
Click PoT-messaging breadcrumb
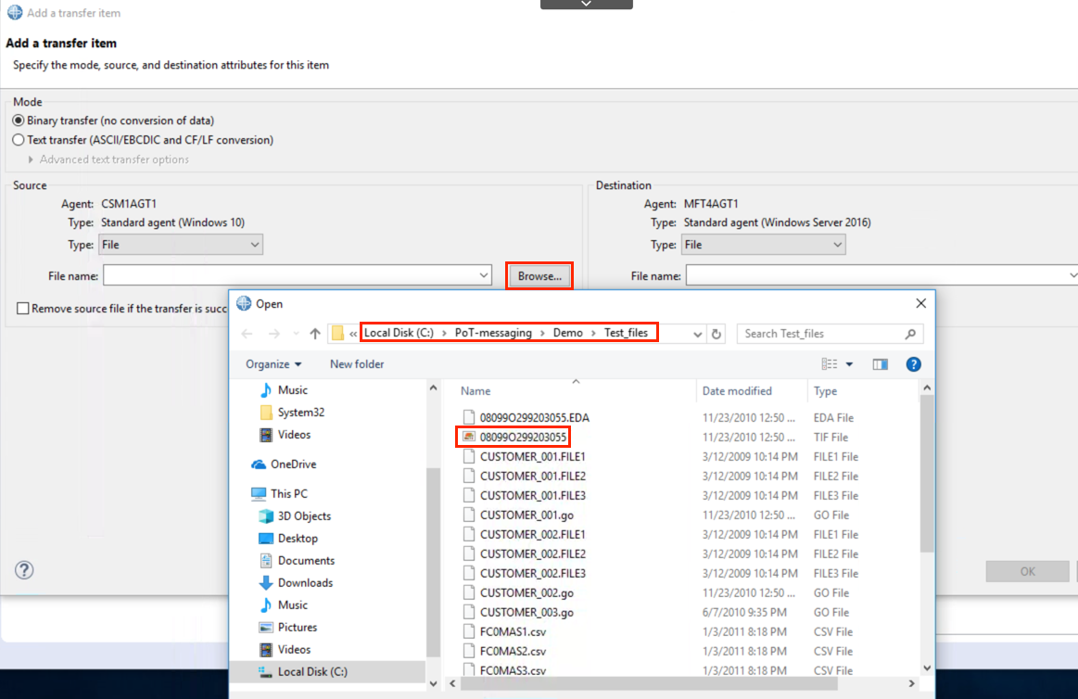coord(493,333)
